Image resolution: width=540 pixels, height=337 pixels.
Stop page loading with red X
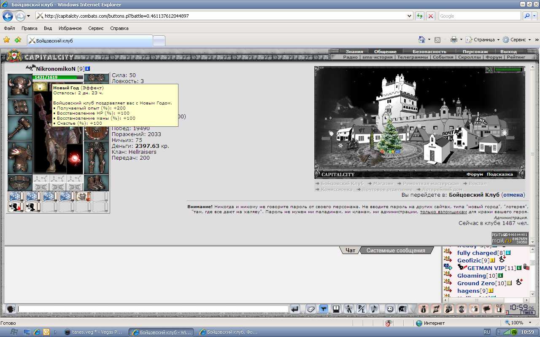(431, 16)
